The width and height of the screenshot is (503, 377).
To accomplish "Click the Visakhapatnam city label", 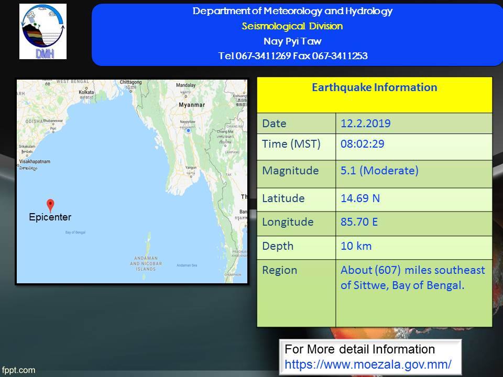I will 35,162.
